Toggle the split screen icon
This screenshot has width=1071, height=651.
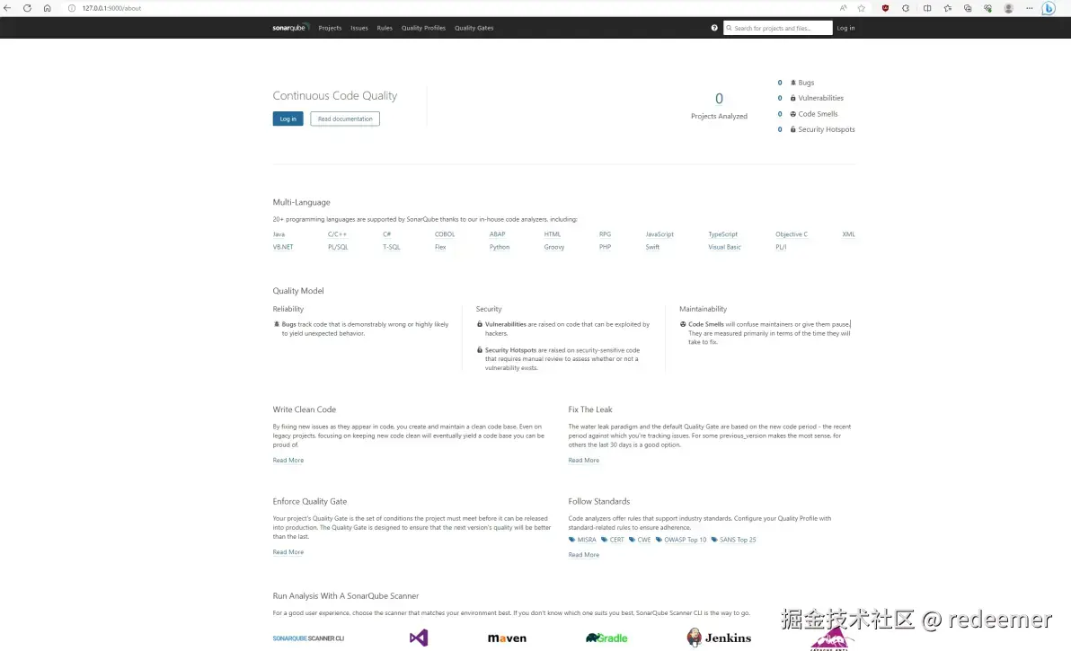(927, 8)
